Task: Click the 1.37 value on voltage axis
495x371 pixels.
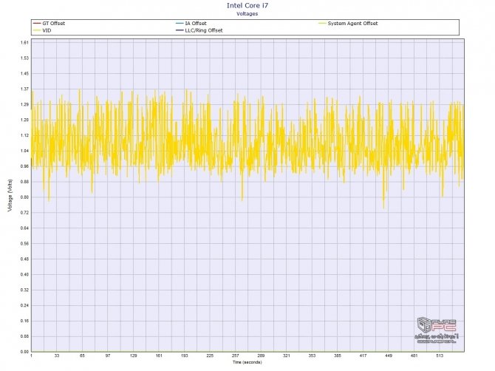Action: (x=24, y=89)
